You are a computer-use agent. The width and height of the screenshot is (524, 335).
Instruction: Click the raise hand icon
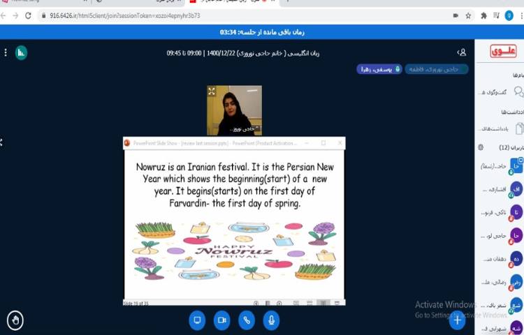click(x=15, y=320)
